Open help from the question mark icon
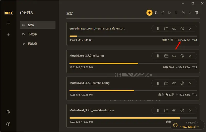 click(x=8, y=112)
